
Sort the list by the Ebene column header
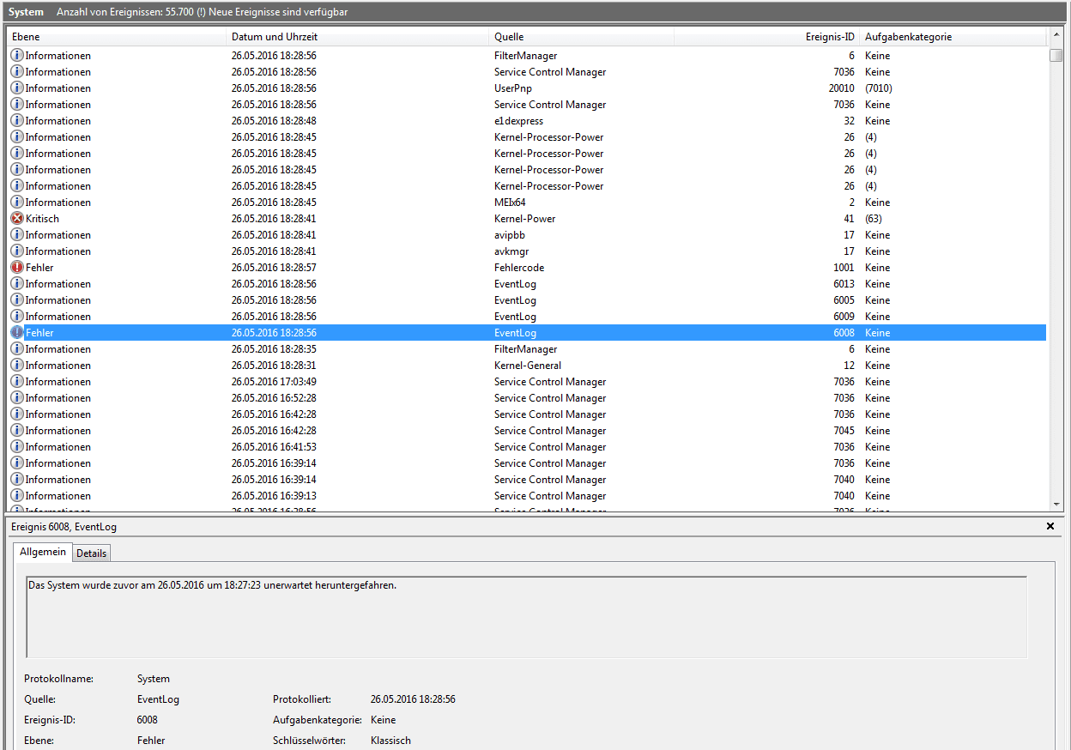117,37
